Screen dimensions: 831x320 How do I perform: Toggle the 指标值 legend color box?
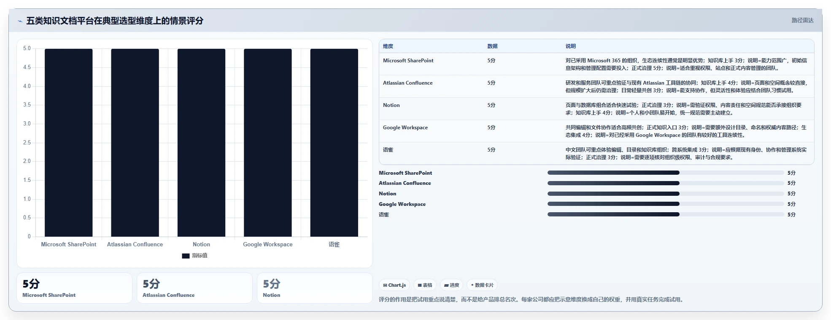186,256
